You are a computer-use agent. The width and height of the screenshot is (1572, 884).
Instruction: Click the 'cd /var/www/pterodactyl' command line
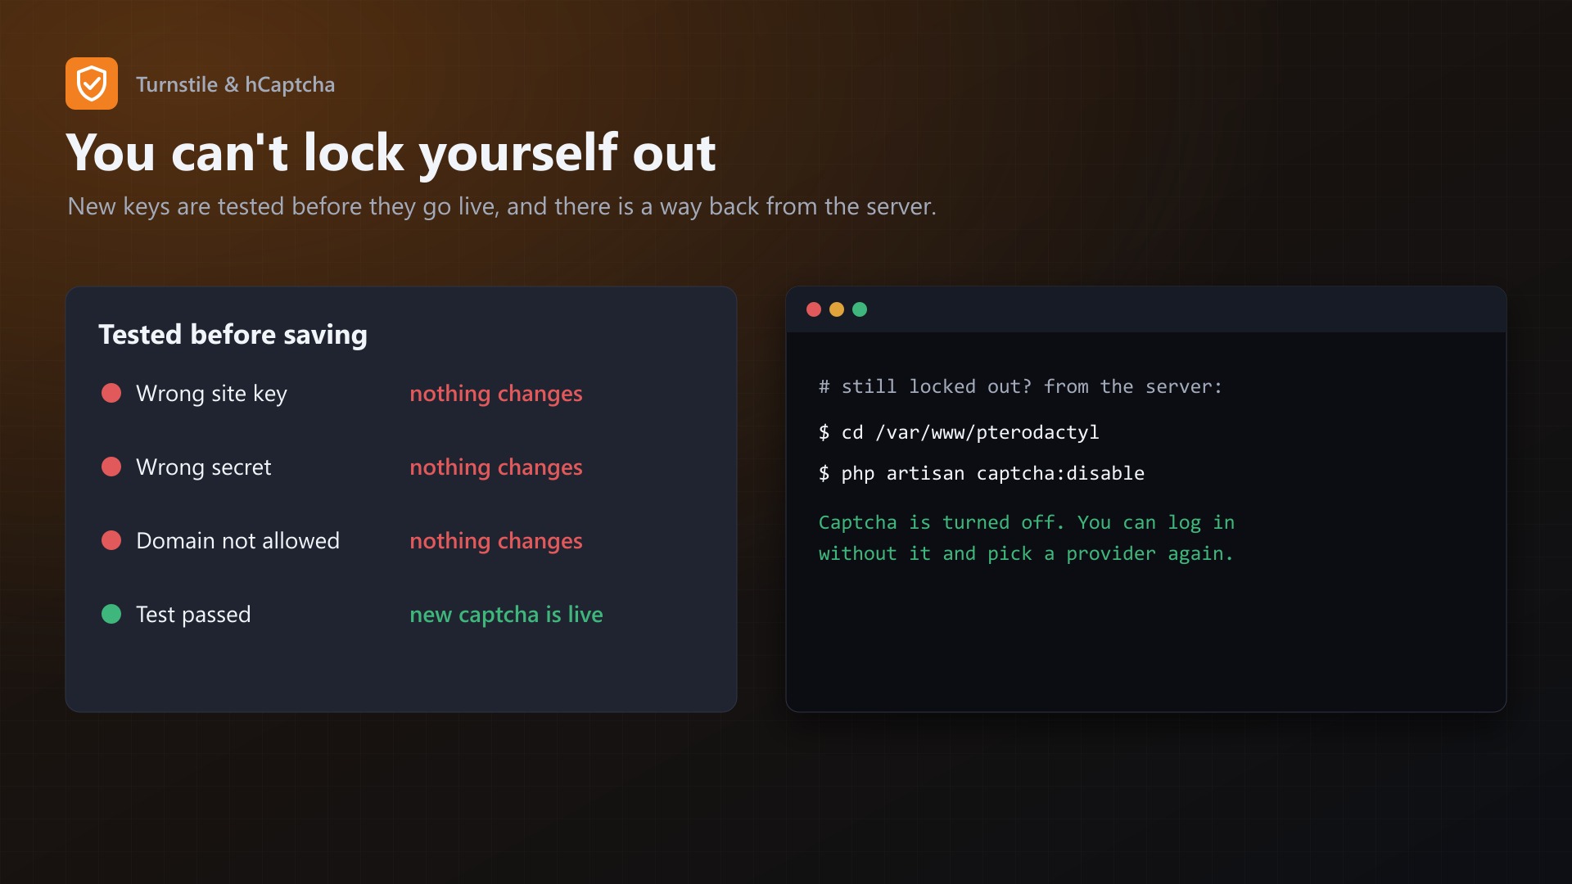point(959,432)
